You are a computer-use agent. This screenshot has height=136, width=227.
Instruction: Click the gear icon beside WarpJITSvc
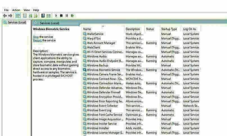(x=85, y=38)
